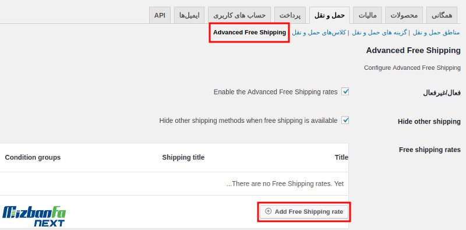Open the API tab
The width and height of the screenshot is (466, 230).
[160, 16]
